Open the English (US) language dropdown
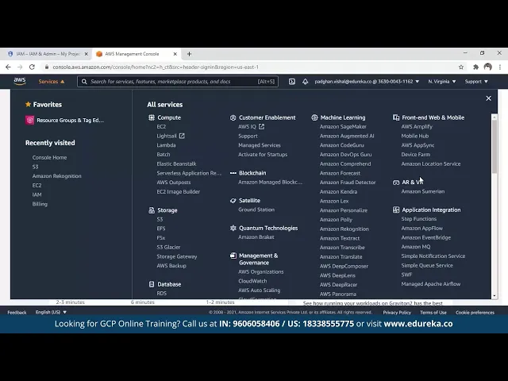The height and width of the screenshot is (381, 508). [x=51, y=312]
